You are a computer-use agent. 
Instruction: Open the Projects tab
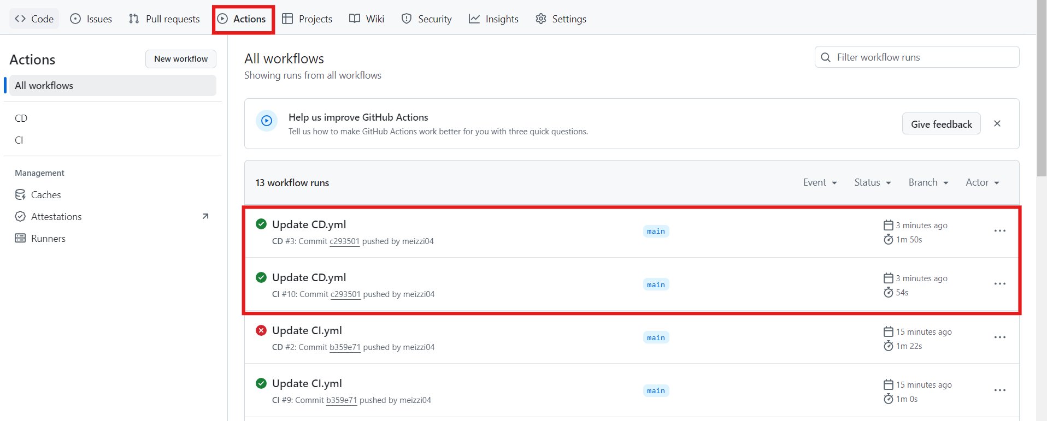point(307,19)
